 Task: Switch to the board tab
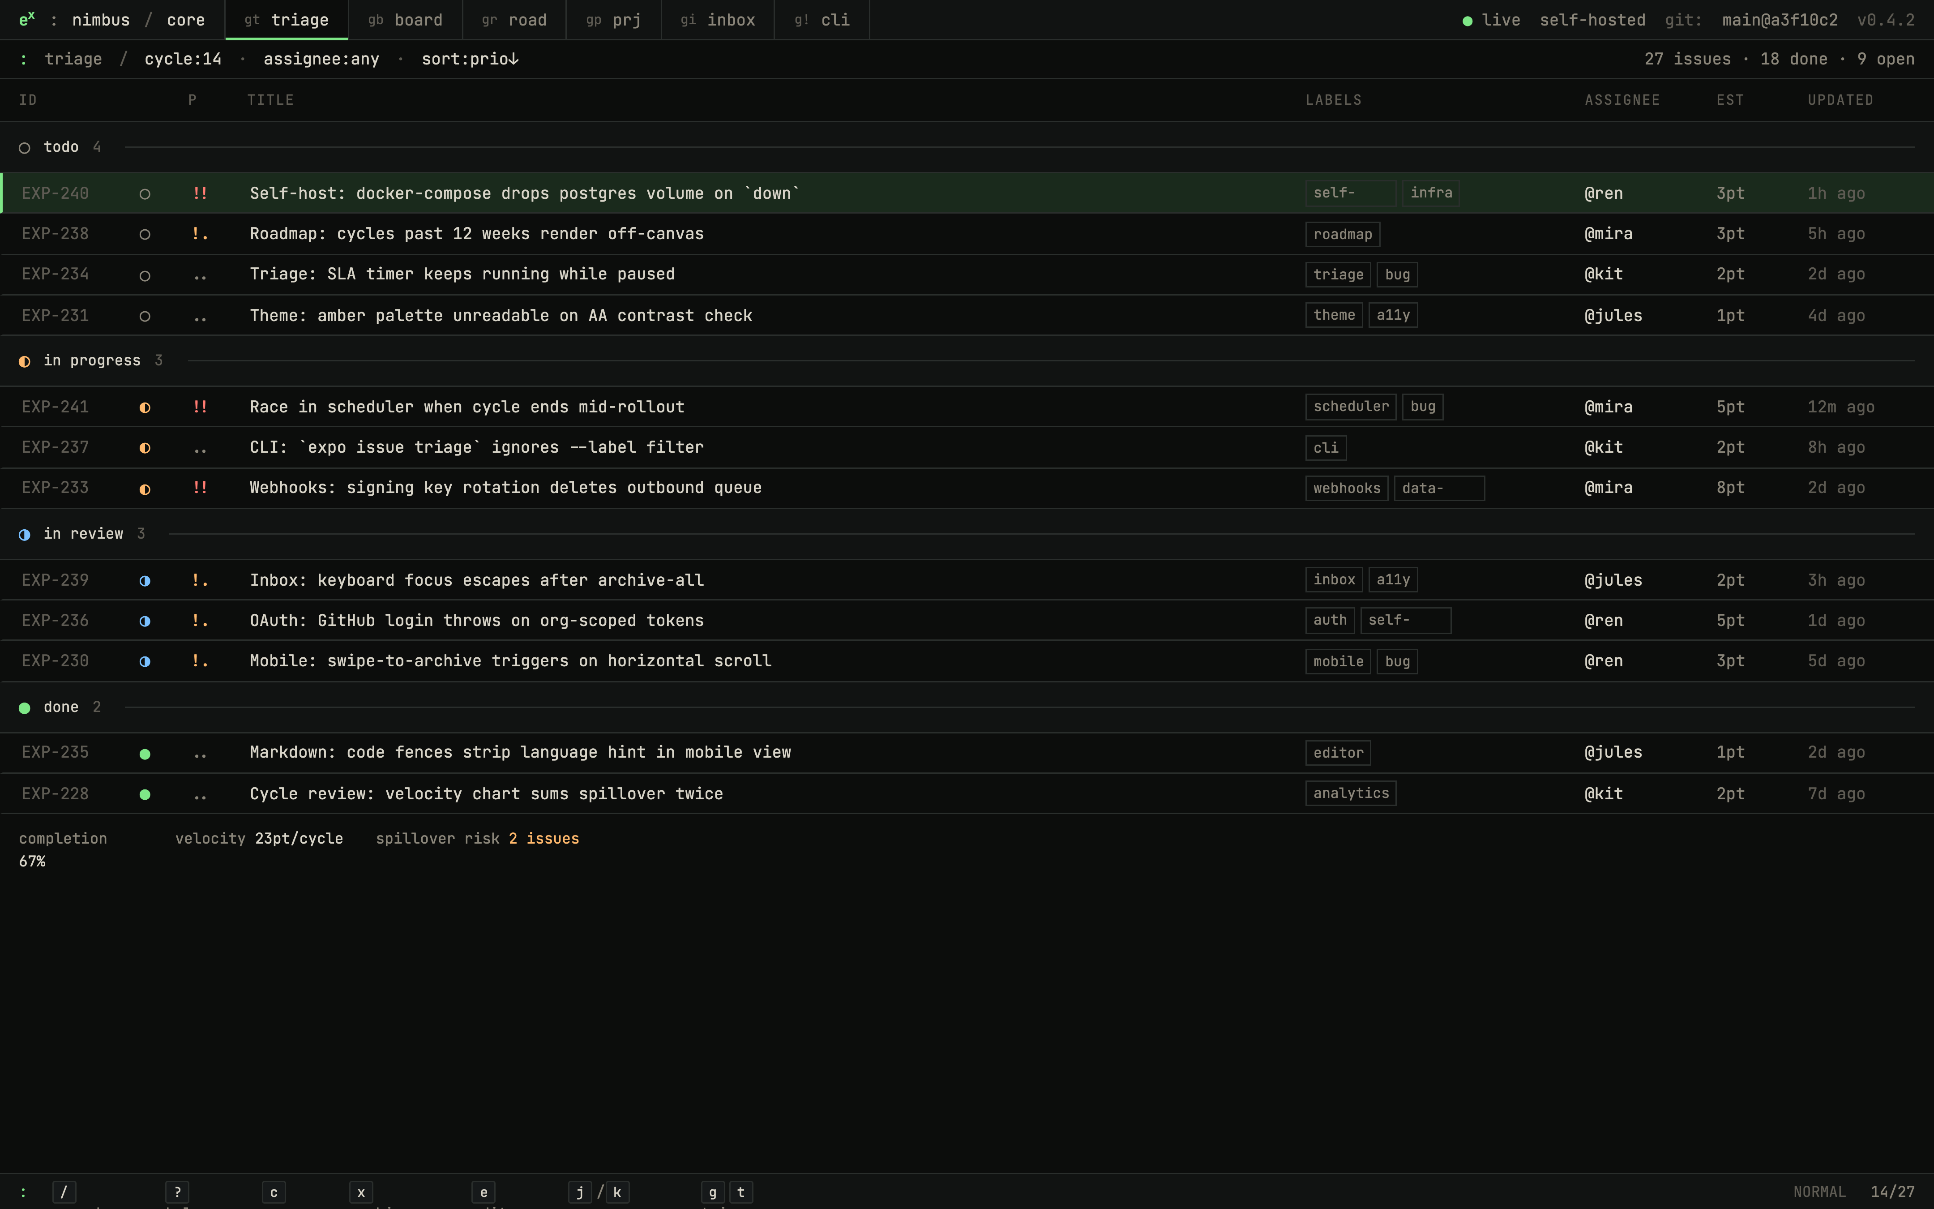[405, 20]
